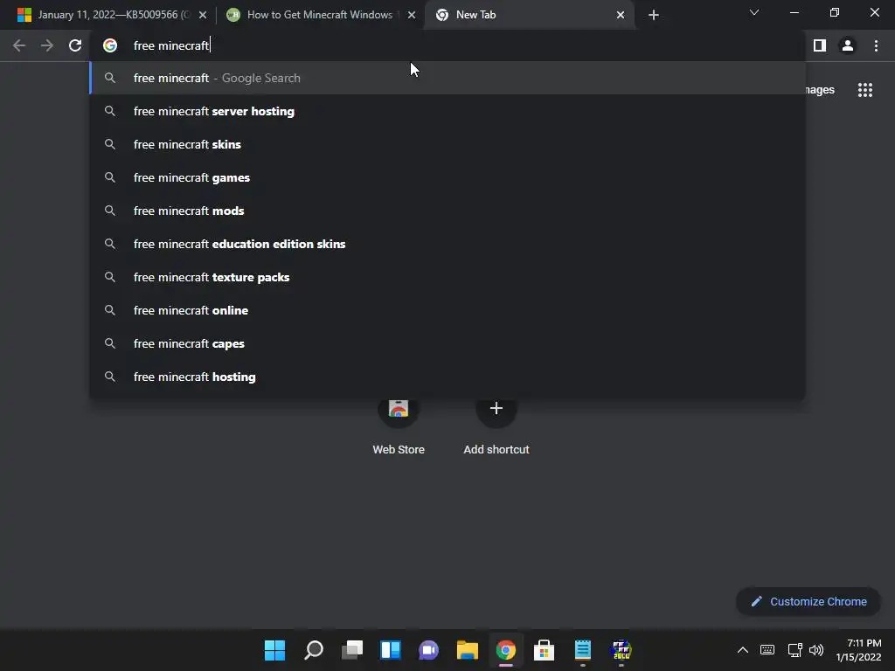Open the Chrome side panel
This screenshot has height=671, width=895.
click(820, 45)
